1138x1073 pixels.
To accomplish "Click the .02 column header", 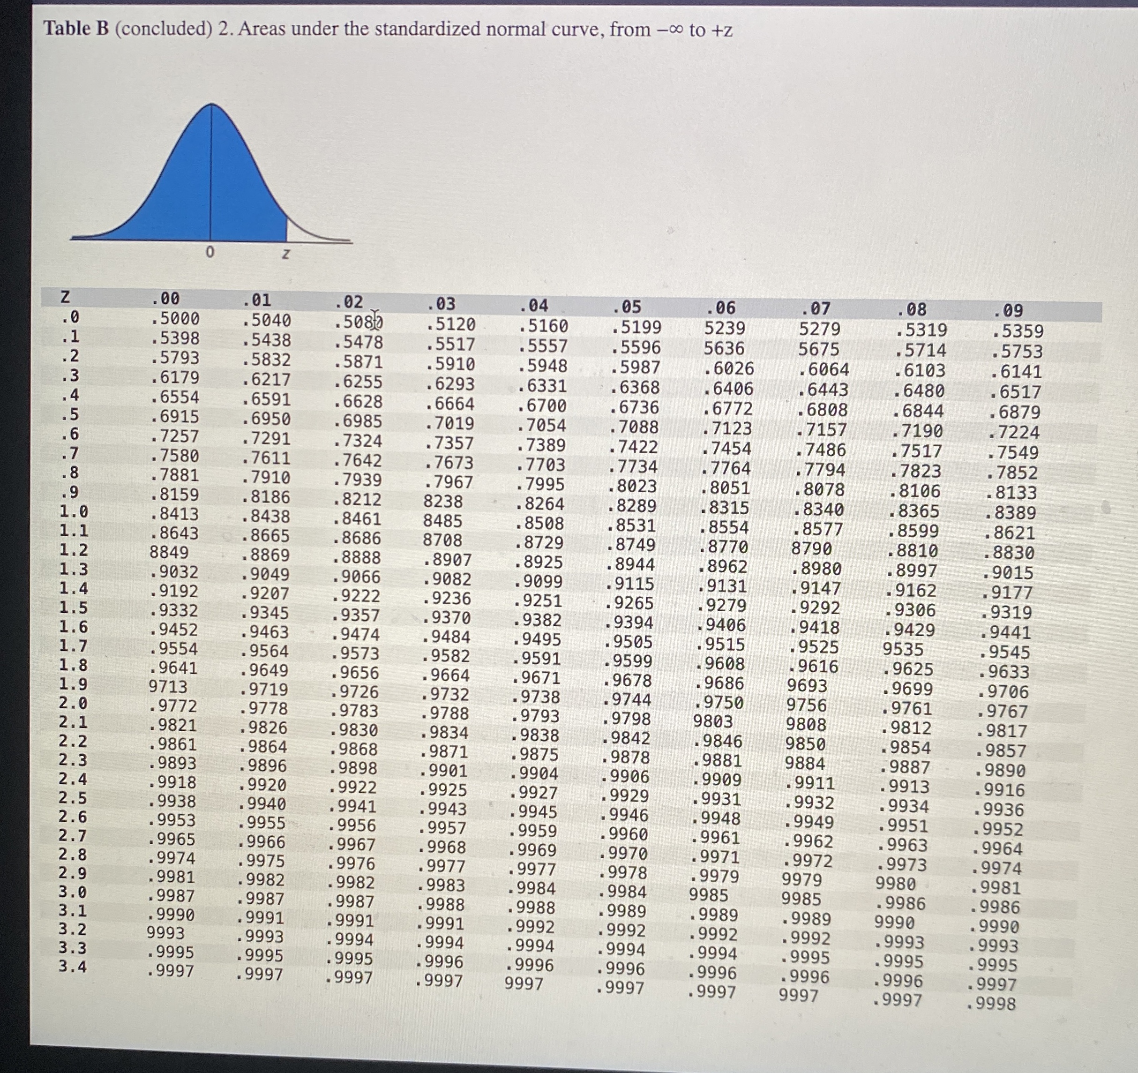I will [349, 301].
